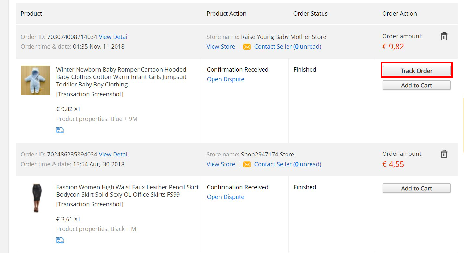Delete the pencil skirt order with trash icon
This screenshot has width=464, height=253.
coord(444,154)
